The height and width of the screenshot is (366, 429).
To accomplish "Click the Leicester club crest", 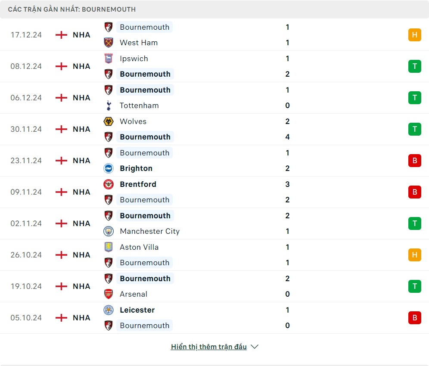I will point(109,310).
